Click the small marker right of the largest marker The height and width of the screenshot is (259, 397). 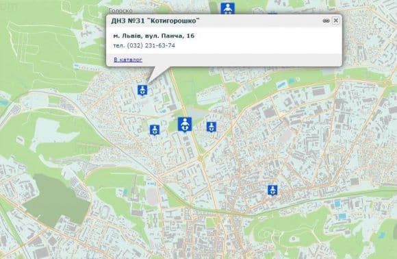211,127
